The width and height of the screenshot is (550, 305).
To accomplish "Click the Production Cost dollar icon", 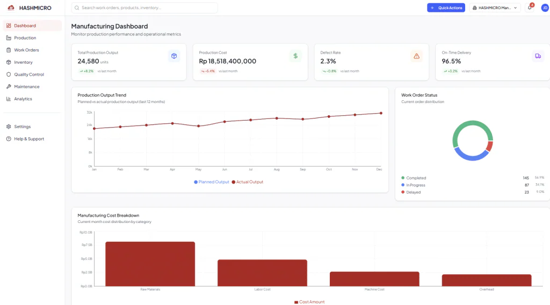I will click(x=295, y=56).
